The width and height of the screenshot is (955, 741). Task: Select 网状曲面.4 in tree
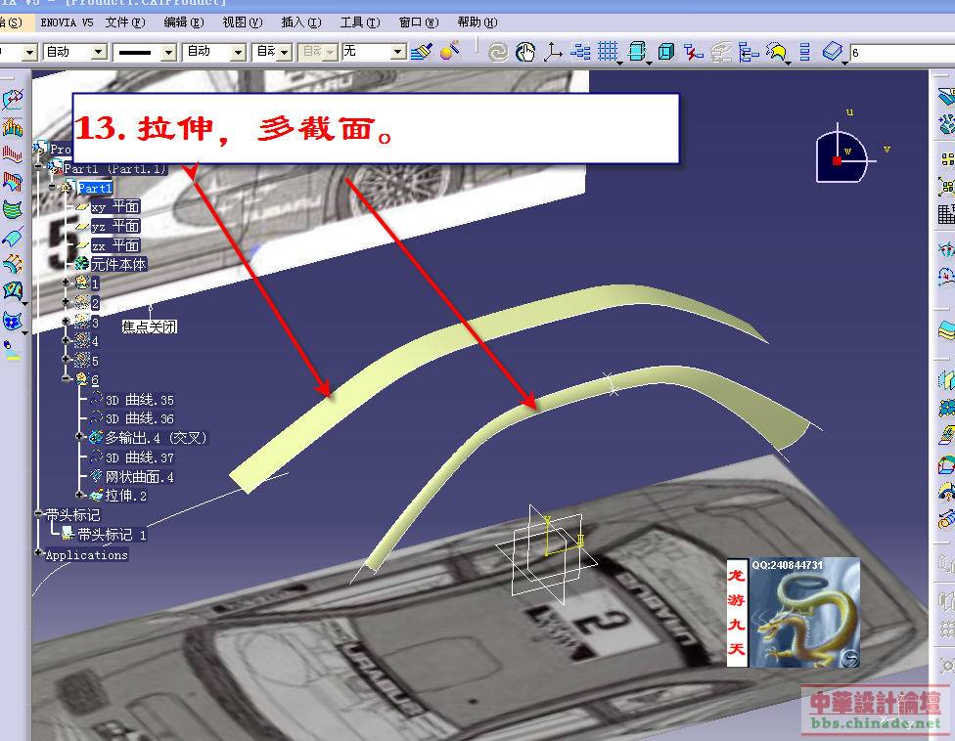[140, 477]
